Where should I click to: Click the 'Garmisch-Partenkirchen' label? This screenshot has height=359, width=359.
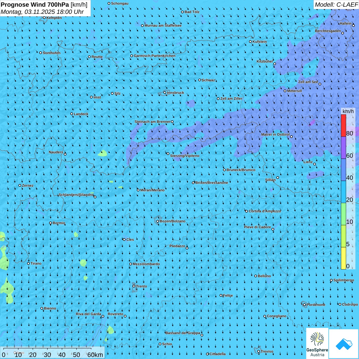[x=155, y=56]
